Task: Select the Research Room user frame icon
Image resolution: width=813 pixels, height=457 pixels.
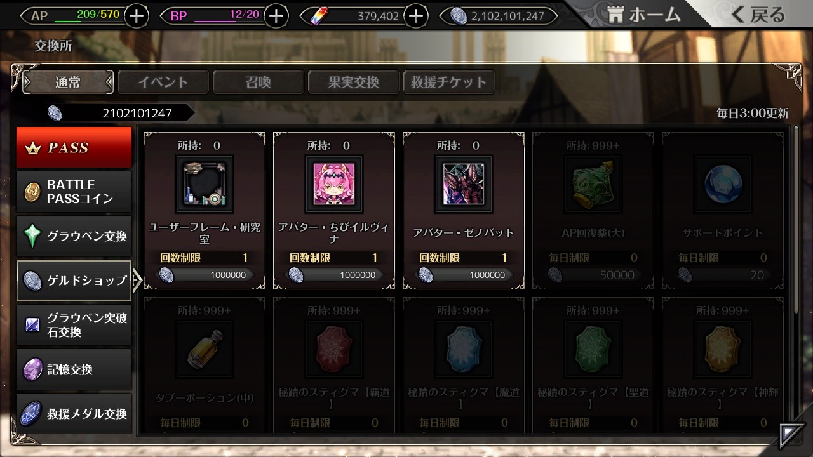Action: click(x=205, y=184)
